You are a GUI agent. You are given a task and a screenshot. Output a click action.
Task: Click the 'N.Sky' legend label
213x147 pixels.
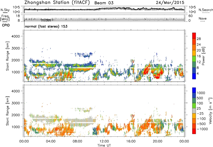[5, 10]
